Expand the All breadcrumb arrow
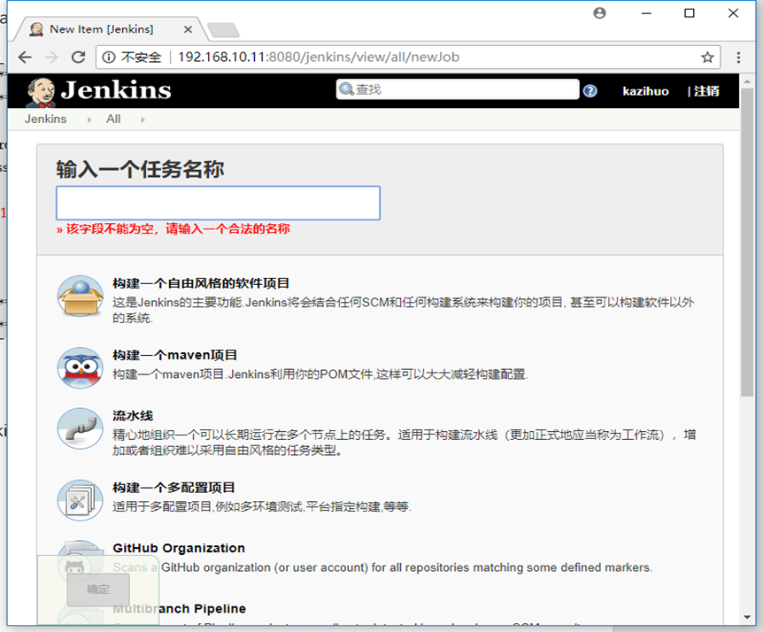 (x=142, y=119)
